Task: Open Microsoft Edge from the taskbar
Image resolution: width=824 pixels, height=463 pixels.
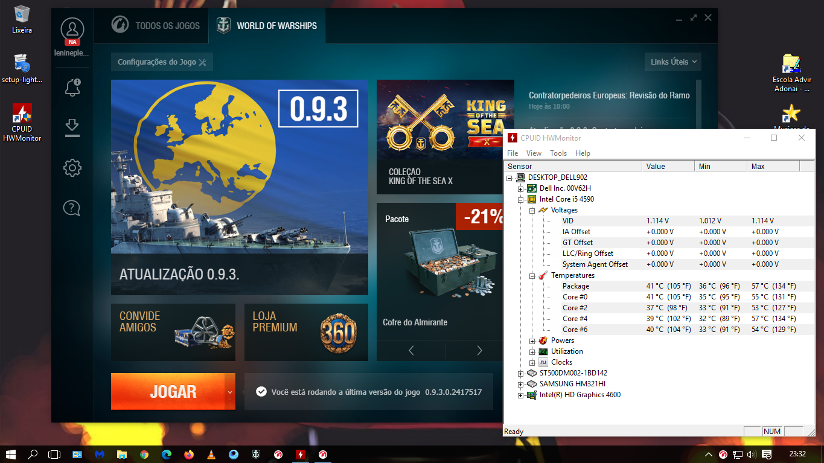Action: coord(167,454)
